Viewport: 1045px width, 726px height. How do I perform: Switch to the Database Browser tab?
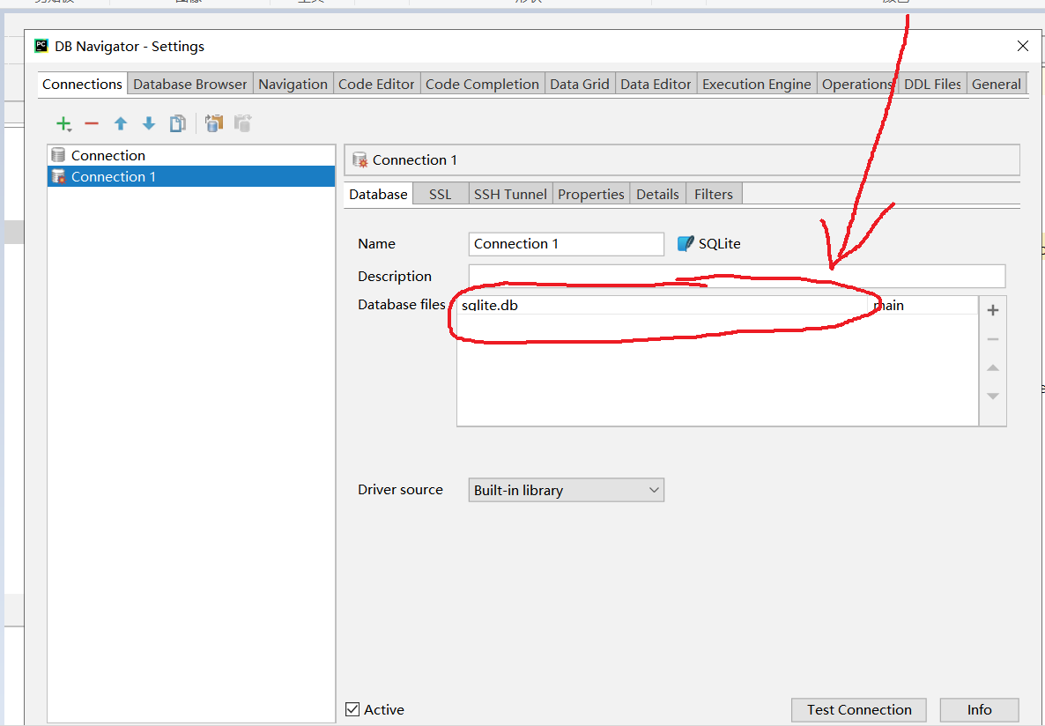tap(189, 84)
